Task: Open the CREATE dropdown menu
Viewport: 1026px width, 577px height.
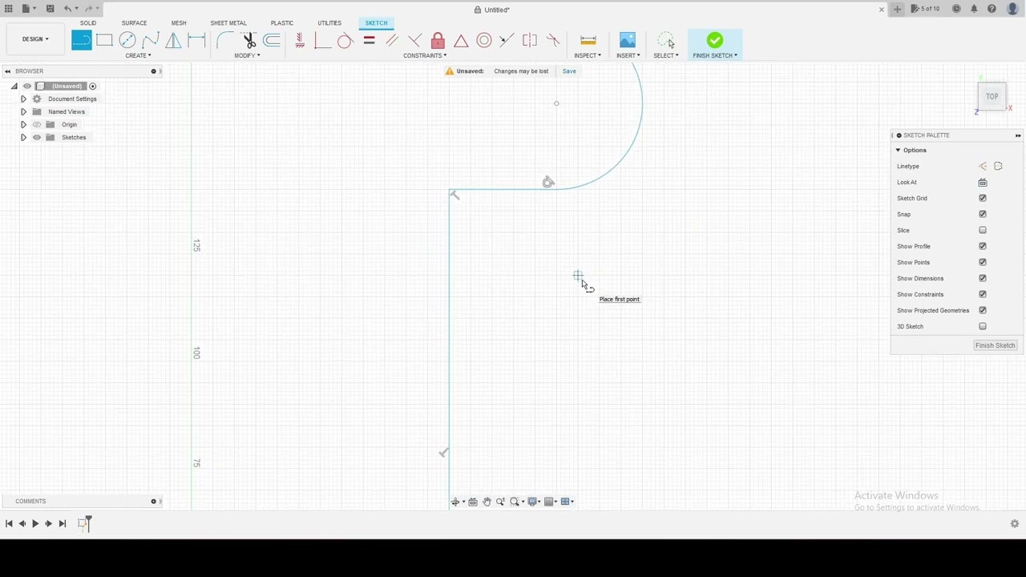Action: pos(138,55)
